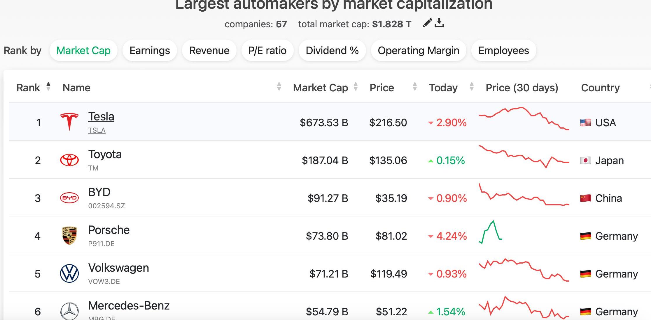Click Toyota market cap $187.04 B
Viewport: 651px width, 320px height.
coord(325,160)
